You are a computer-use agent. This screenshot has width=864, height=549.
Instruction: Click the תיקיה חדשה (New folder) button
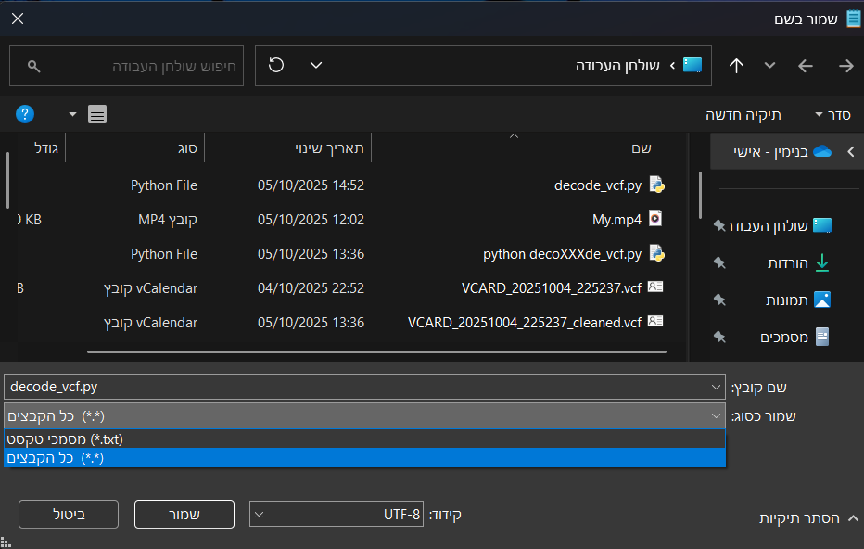(x=743, y=114)
